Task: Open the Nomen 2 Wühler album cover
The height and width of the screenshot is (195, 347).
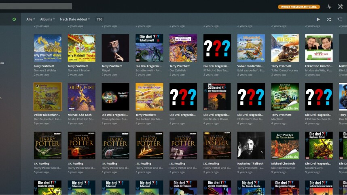Action: click(48, 48)
